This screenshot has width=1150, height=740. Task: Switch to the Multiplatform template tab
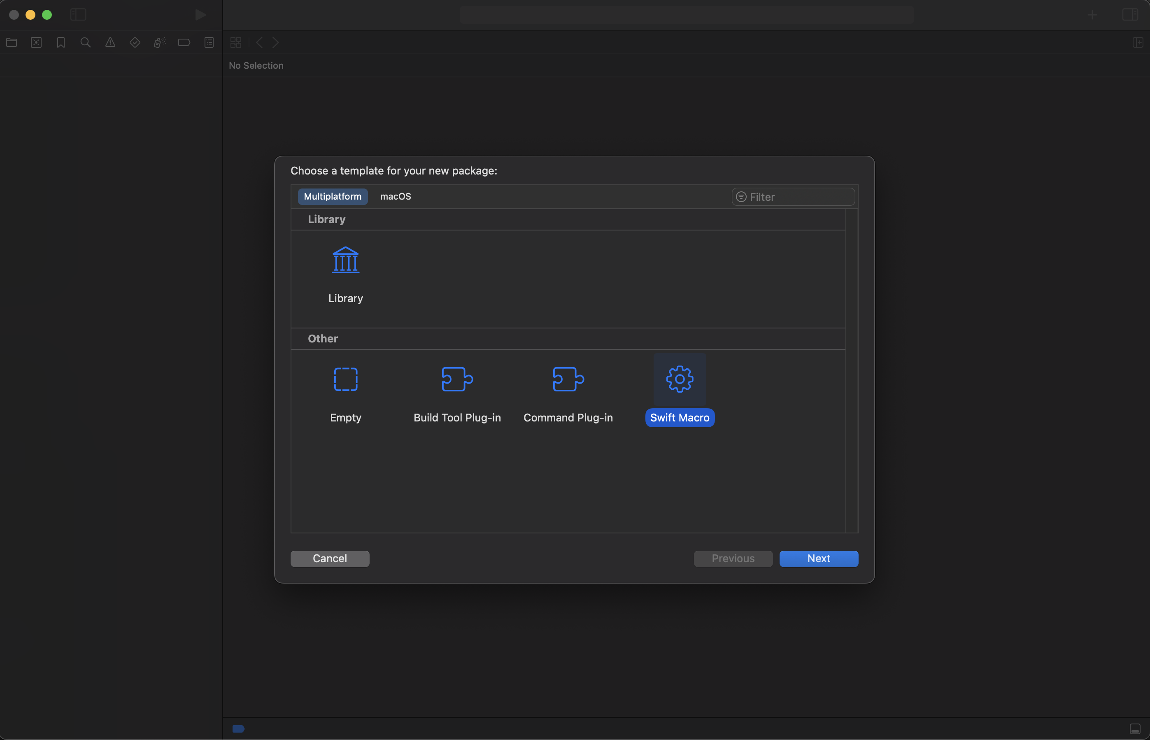(332, 197)
